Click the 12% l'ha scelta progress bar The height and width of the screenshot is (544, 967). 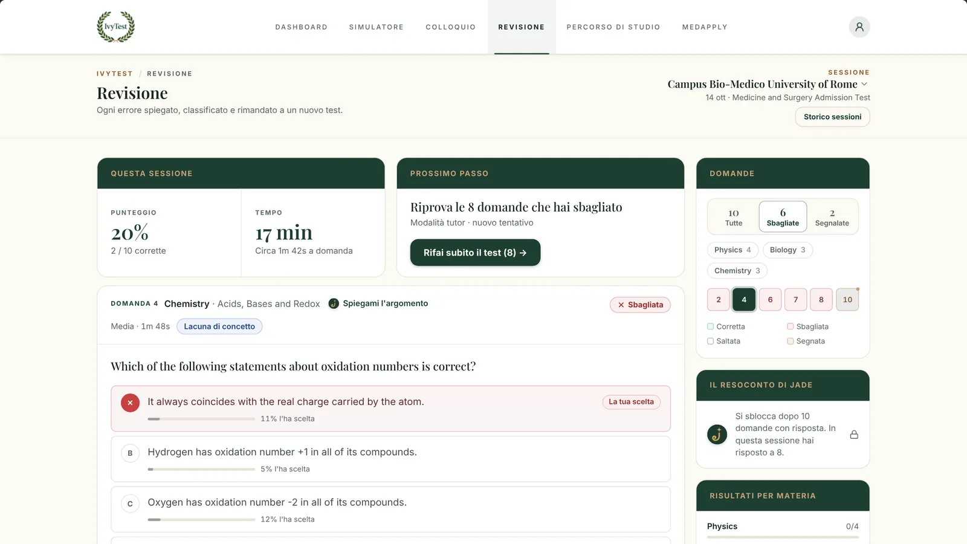tap(201, 519)
